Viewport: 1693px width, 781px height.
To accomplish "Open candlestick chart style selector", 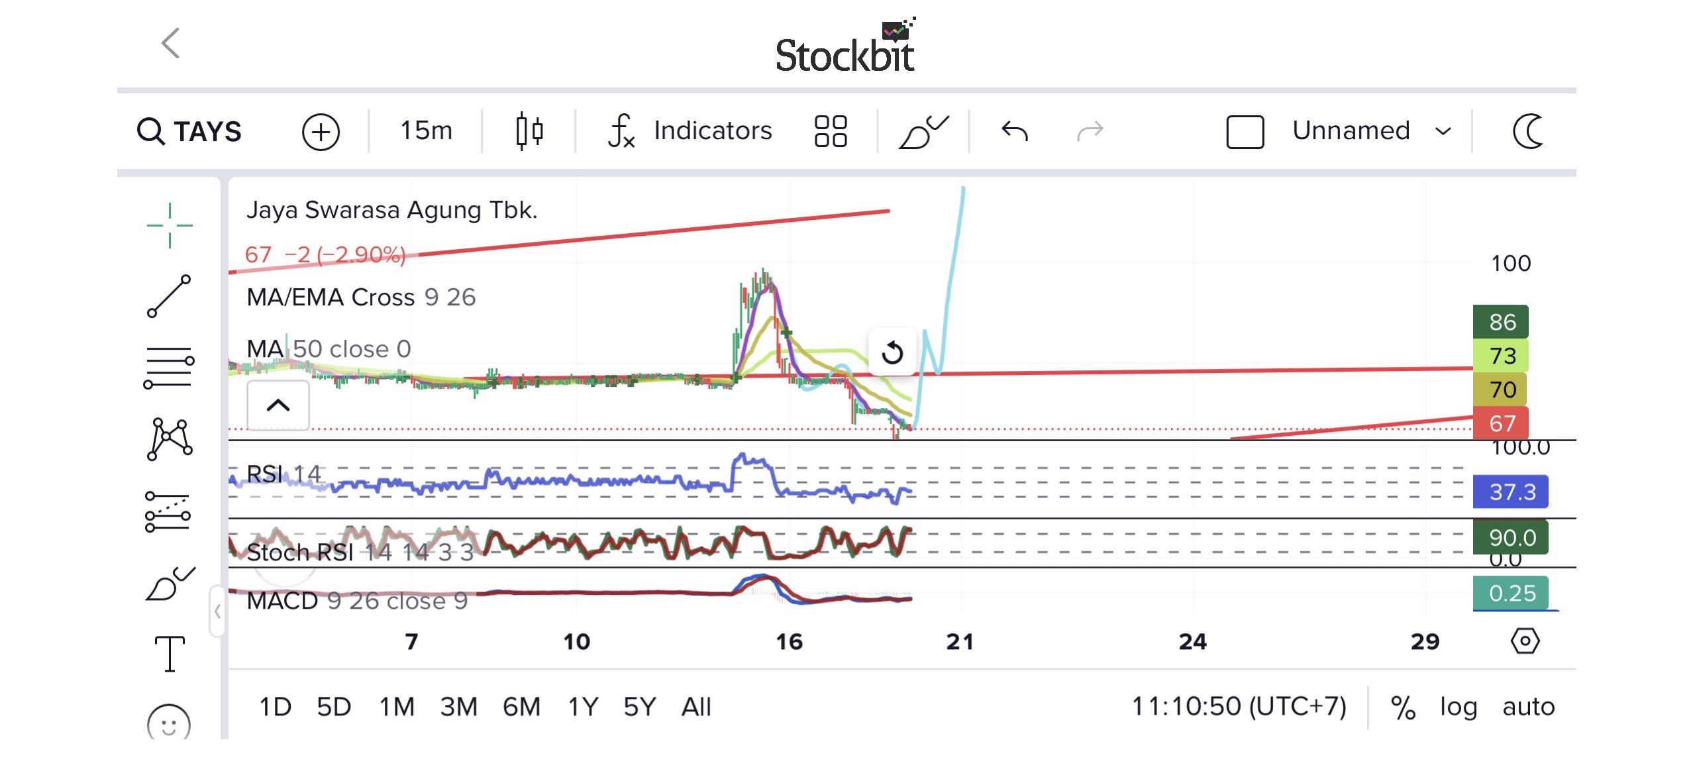I will 529,130.
